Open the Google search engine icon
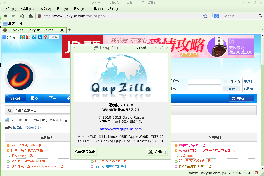The height and width of the screenshot is (176, 264). 217,16
